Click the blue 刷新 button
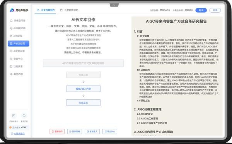Viewport: 232px width, 144px height. point(201,10)
